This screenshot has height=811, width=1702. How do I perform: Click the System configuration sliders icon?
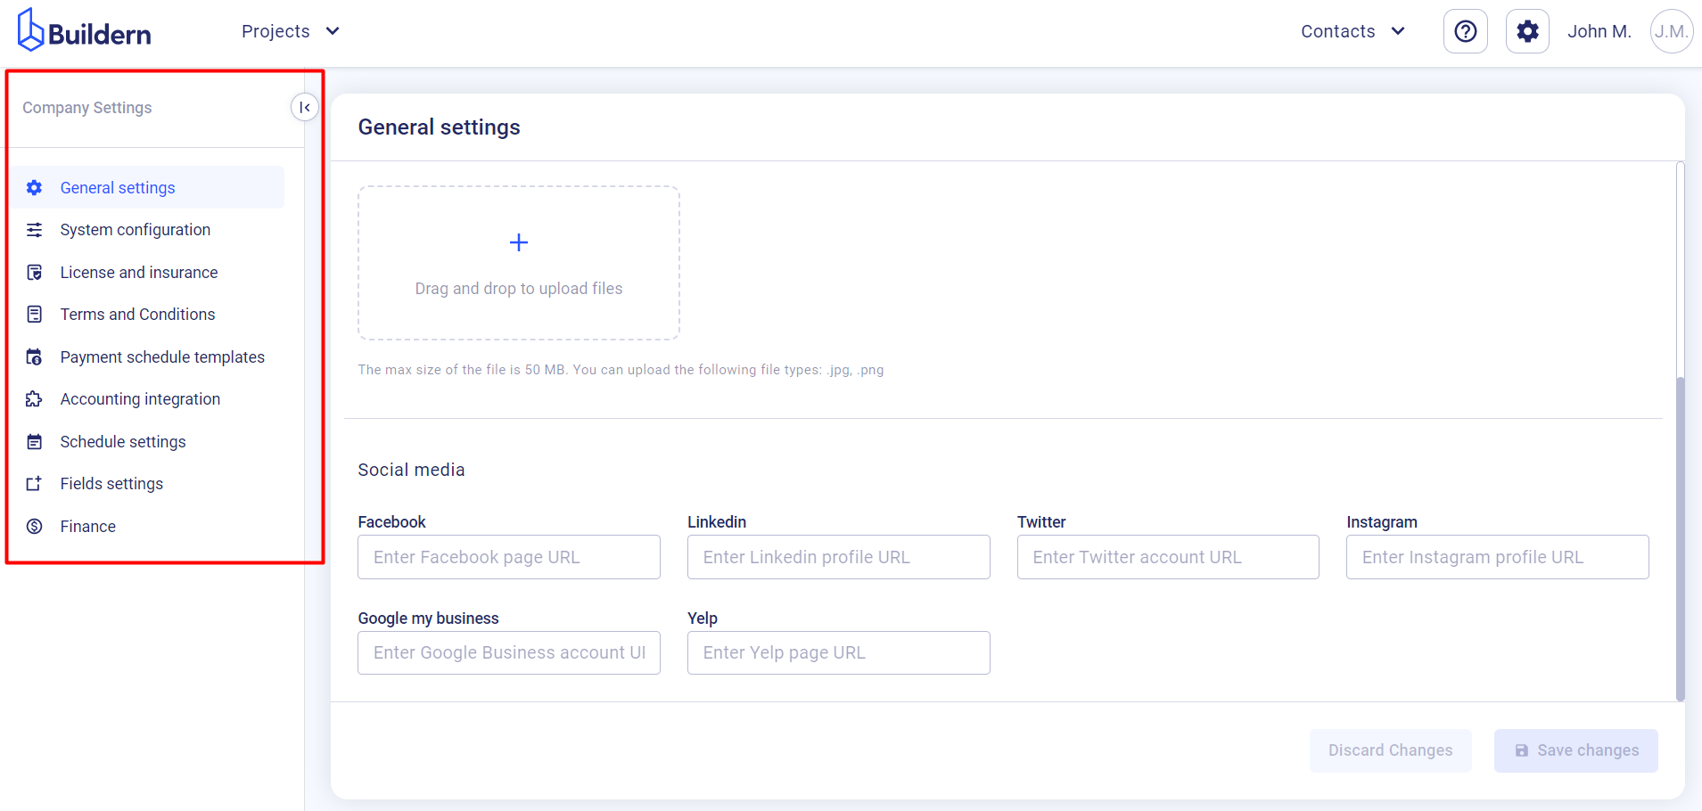(x=34, y=229)
